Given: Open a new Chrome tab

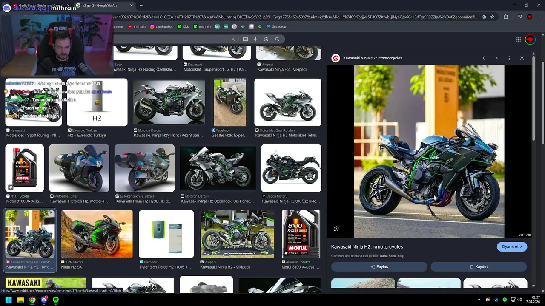Looking at the screenshot, I should [x=141, y=6].
